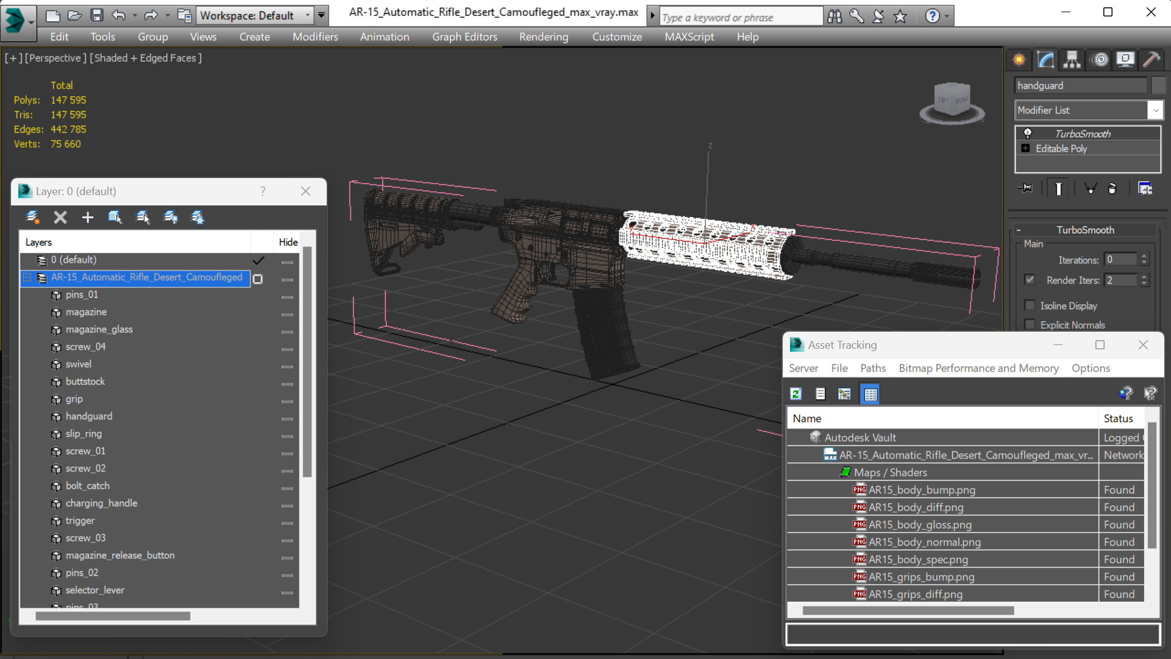
Task: Open the Help icon dropdown arrow
Action: point(947,16)
